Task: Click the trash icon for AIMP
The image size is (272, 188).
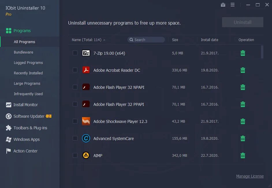Action: click(x=243, y=155)
